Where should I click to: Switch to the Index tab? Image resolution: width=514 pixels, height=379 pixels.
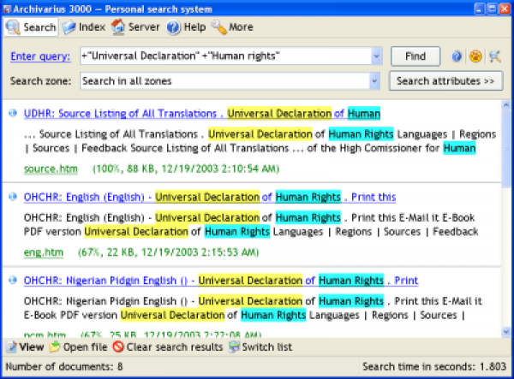coord(84,27)
